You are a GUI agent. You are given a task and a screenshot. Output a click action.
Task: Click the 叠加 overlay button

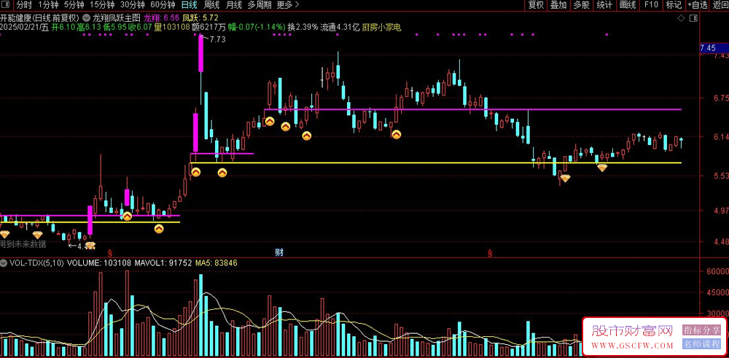tap(558, 5)
